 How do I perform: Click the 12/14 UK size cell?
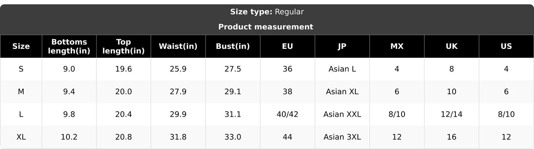click(x=452, y=114)
